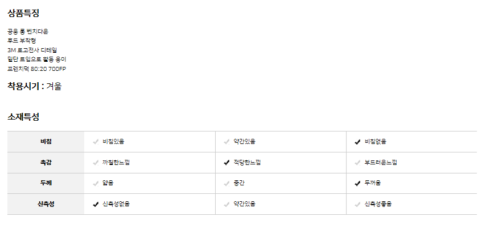The height and width of the screenshot is (229, 490).
Task: Click the 프렌치덕 80:20 700FP line
Action: tap(37, 69)
